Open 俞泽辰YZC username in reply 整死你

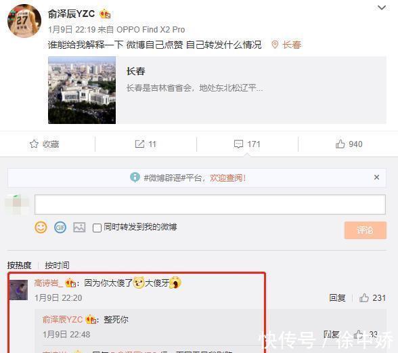[62, 319]
